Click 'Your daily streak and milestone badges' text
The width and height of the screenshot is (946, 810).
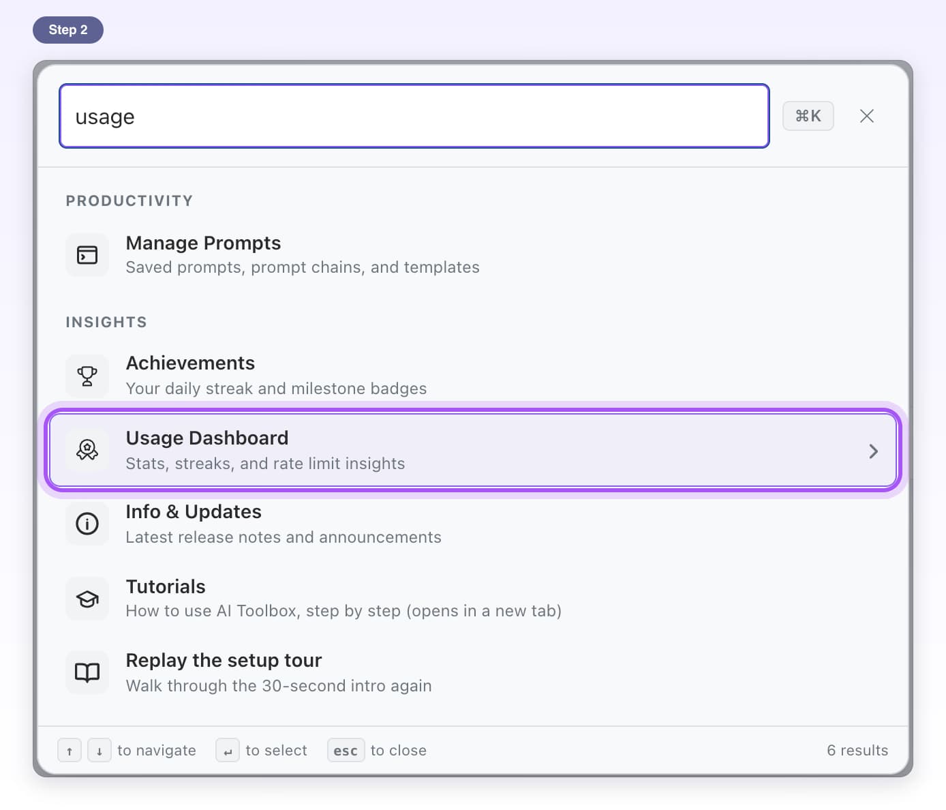[276, 389]
